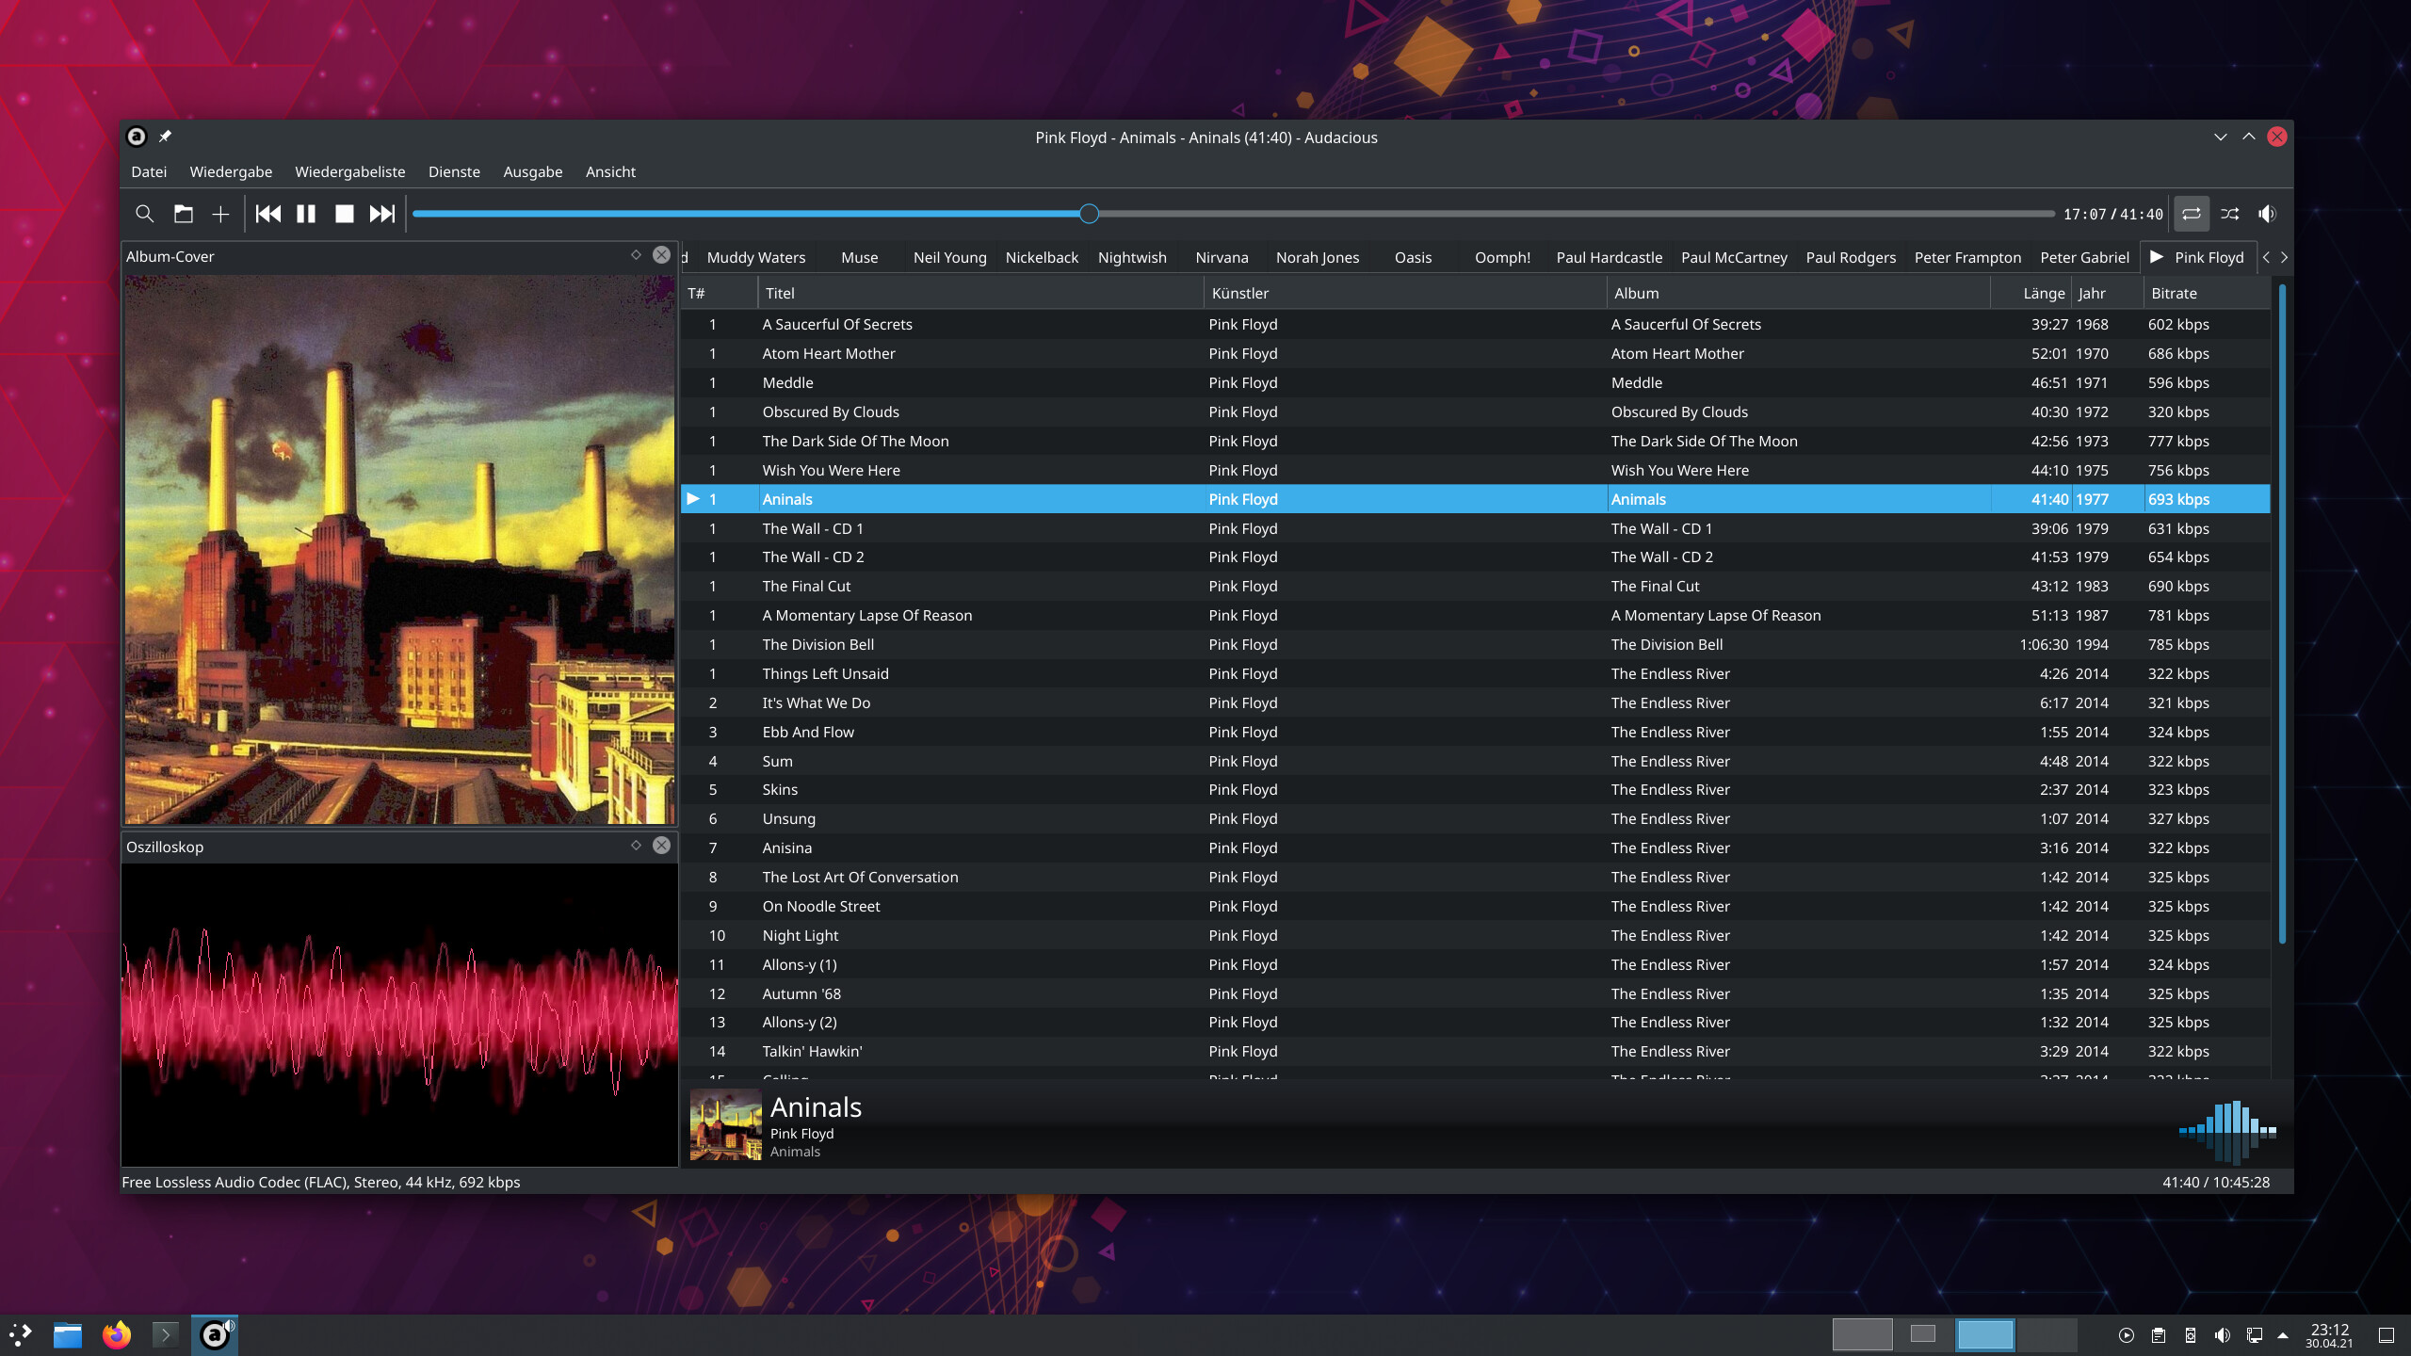Sort by the Künstler column header
Viewport: 2411px width, 1356px height.
pyautogui.click(x=1405, y=293)
